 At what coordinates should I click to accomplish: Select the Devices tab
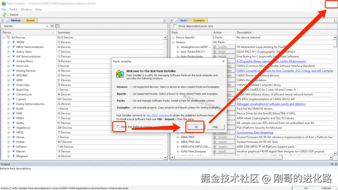coord(15,20)
